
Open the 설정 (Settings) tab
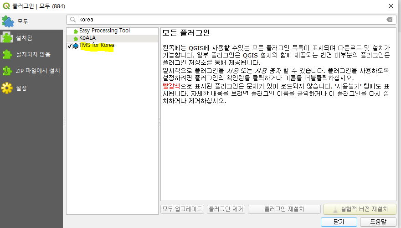(x=31, y=88)
